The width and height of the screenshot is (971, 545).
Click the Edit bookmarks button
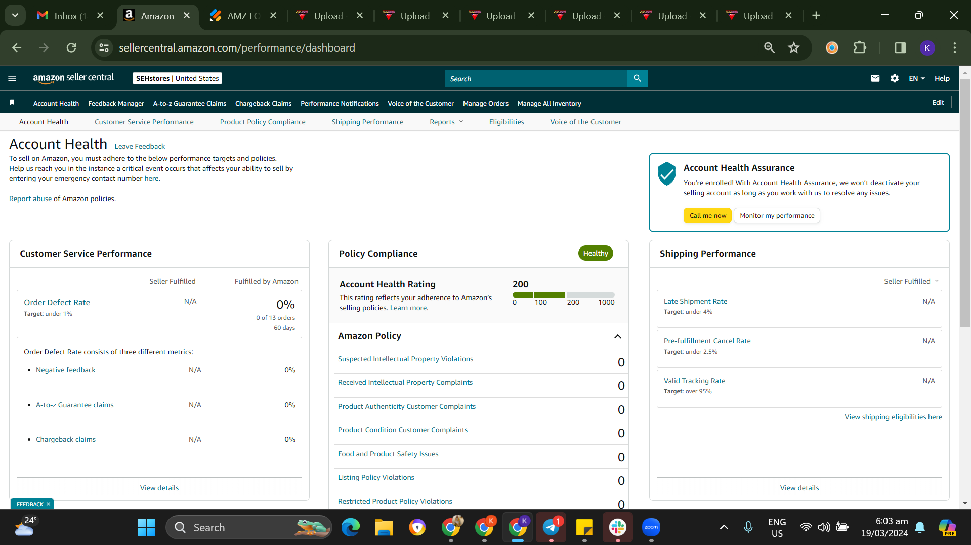point(938,102)
